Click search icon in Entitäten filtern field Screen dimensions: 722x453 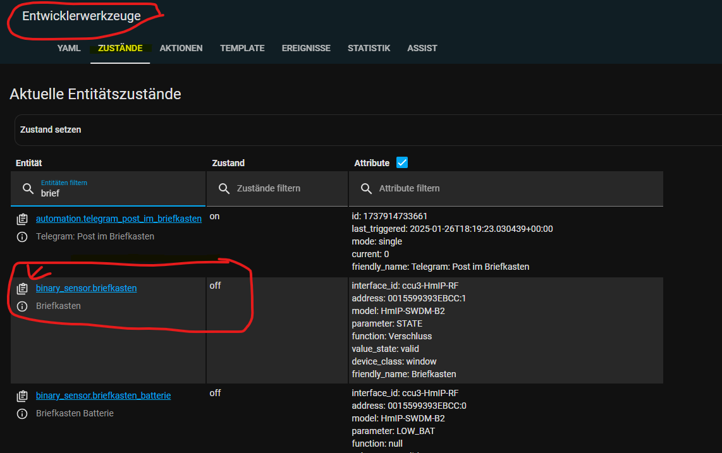pyautogui.click(x=28, y=188)
